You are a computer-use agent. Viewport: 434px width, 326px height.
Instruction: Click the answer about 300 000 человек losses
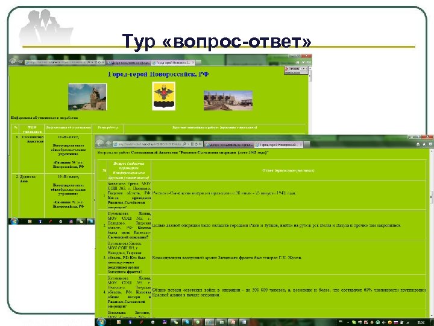(289, 292)
